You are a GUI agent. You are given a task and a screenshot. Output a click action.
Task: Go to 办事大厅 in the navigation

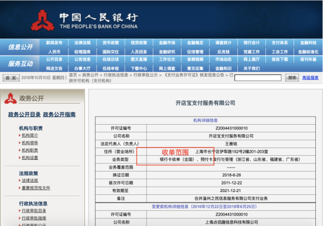click(83, 69)
